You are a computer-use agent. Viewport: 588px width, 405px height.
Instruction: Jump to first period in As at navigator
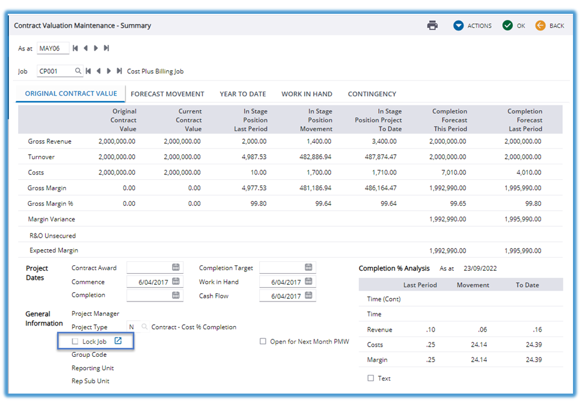tap(75, 48)
